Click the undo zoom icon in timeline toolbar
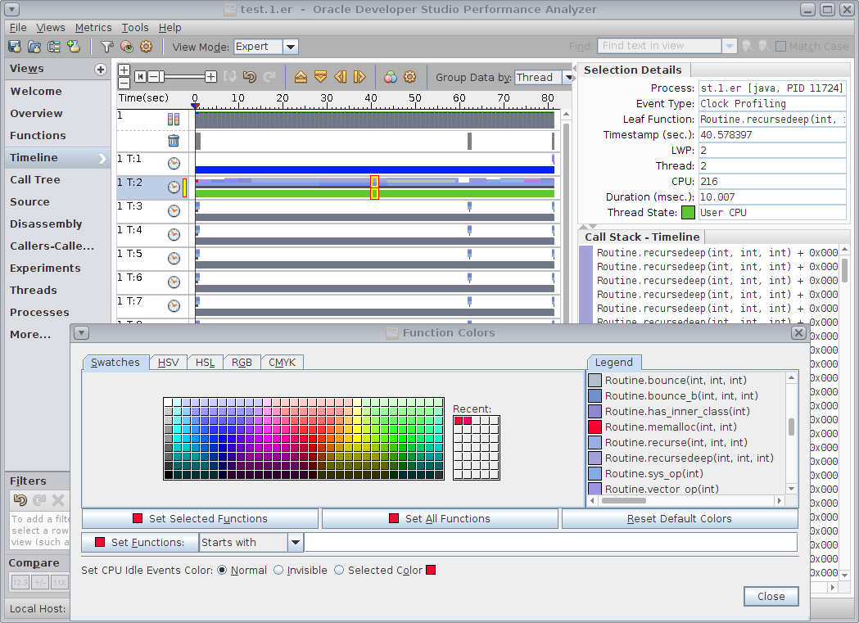859x623 pixels. pyautogui.click(x=250, y=77)
